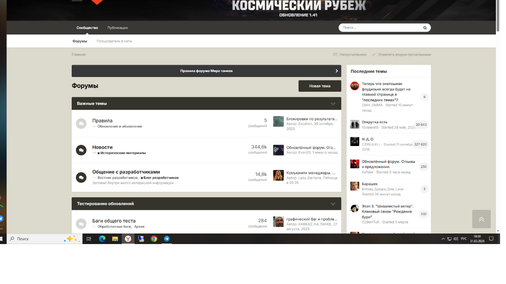This screenshot has width=506, height=284.
Task: Switch to the Сообщество tab
Action: (x=87, y=28)
